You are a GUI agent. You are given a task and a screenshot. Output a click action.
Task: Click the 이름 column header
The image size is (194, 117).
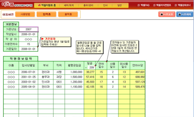11,65
